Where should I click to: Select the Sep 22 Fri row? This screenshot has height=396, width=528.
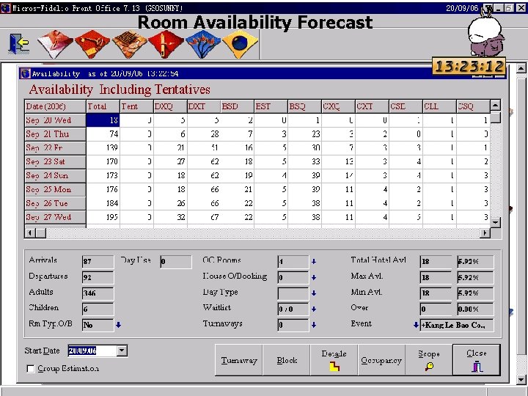(55, 148)
